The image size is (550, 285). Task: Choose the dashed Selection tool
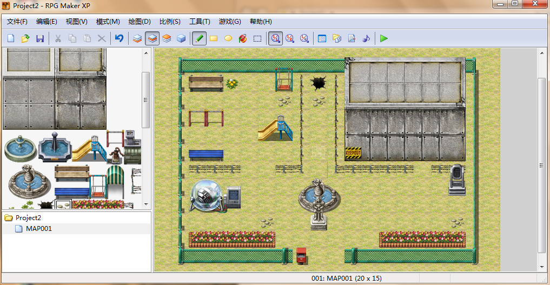click(257, 38)
